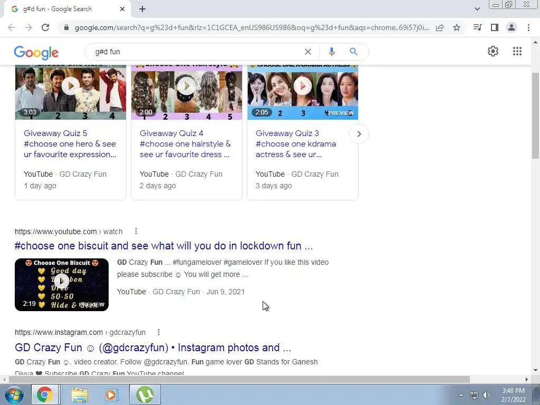Viewport: 540px width, 405px height.
Task: Click the 'https://www.instagram.com › gdcrazyfun' URL text
Action: coord(80,332)
